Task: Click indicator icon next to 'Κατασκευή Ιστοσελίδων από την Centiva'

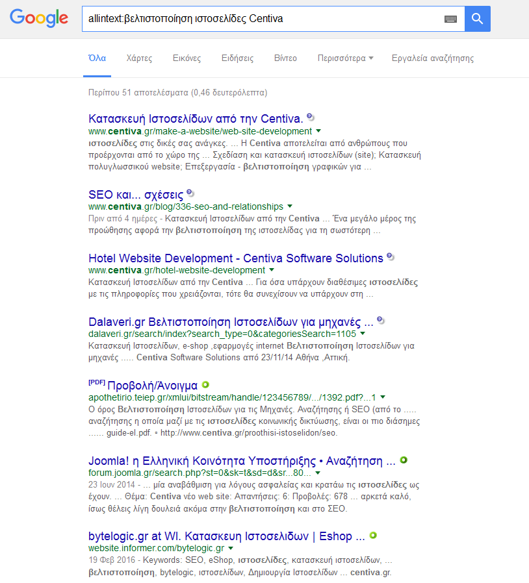Action: (x=311, y=118)
